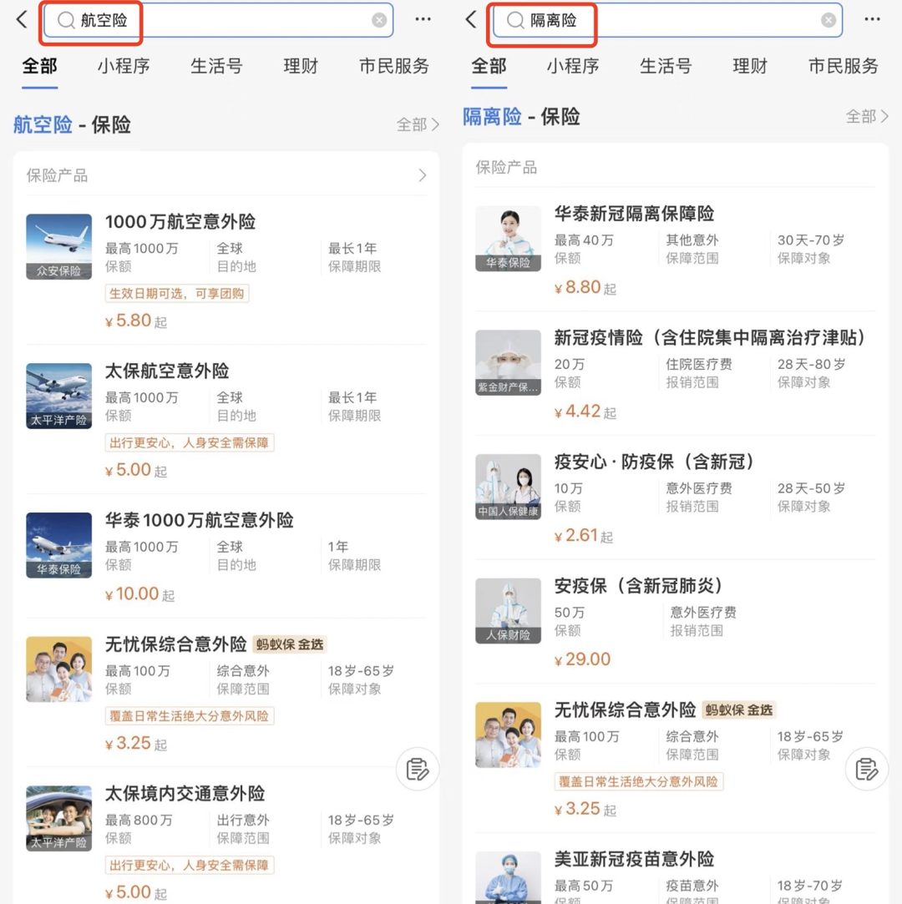Open 太保境内交通意外险 product
This screenshot has height=904, width=902.
click(x=185, y=793)
